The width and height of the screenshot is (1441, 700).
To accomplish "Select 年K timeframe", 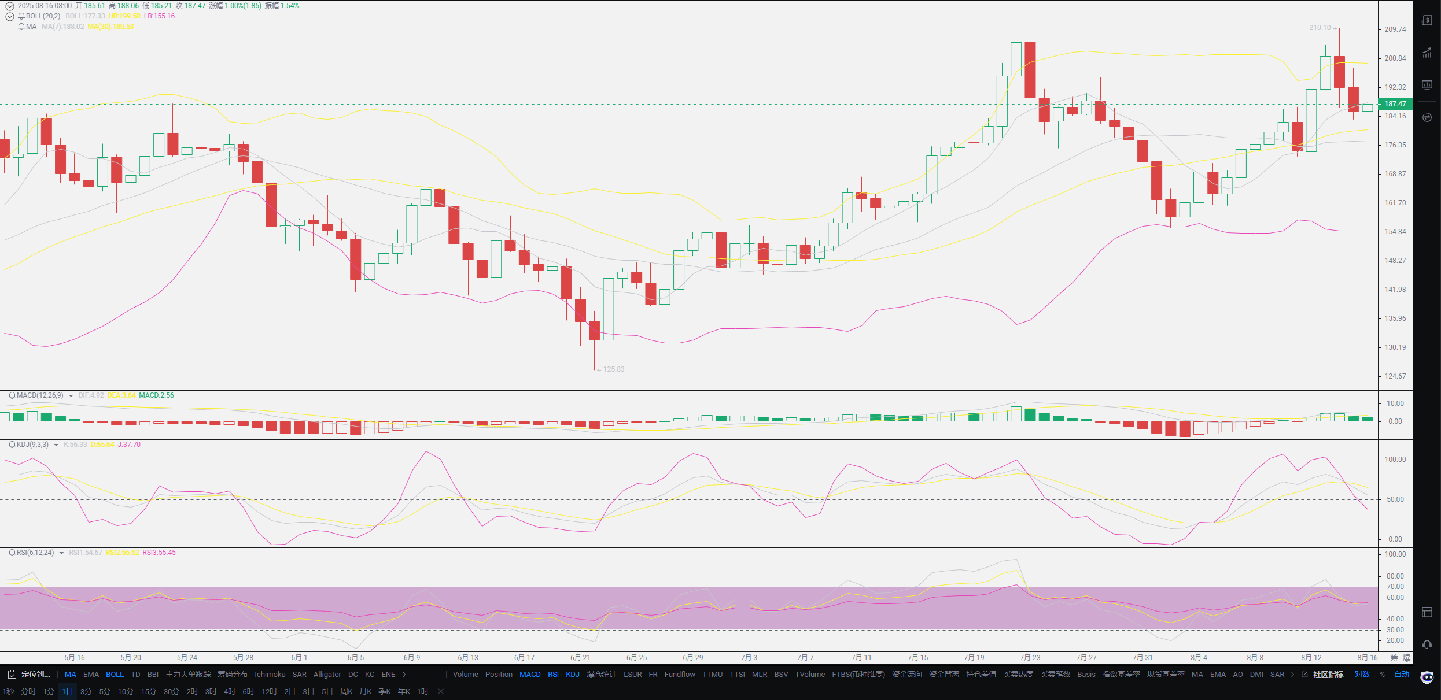I will tap(404, 692).
